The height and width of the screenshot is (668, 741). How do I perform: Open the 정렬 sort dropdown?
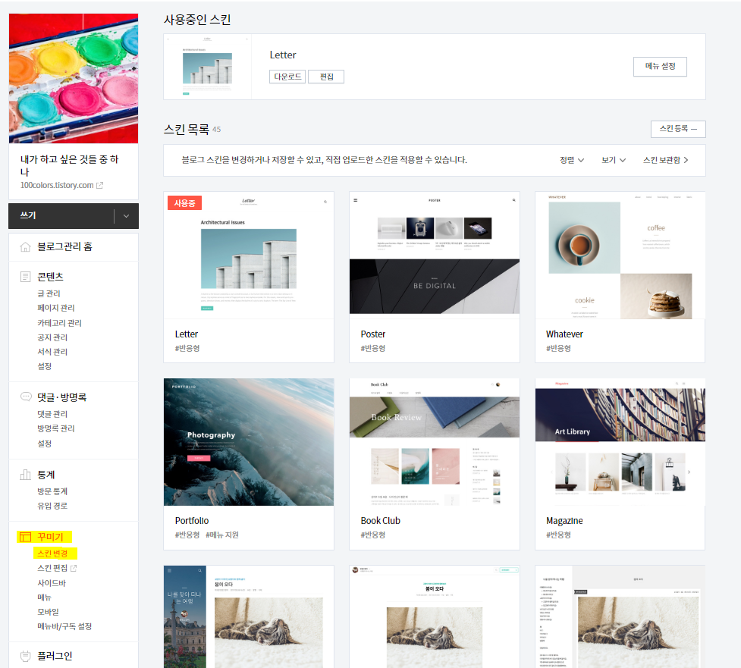[572, 160]
